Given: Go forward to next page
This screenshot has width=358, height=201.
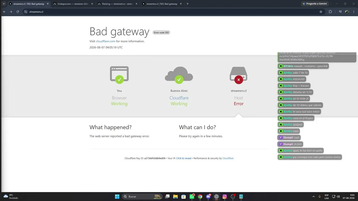Looking at the screenshot, I should click(11, 12).
